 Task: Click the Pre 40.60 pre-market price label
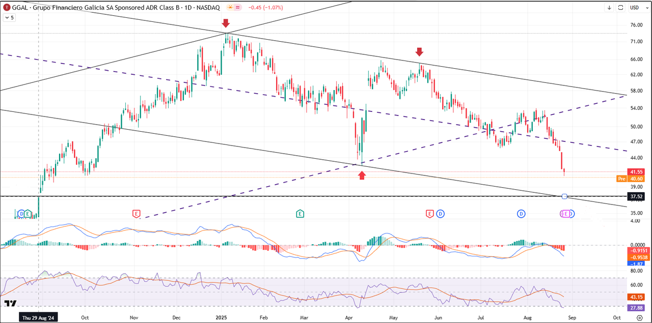click(x=631, y=179)
